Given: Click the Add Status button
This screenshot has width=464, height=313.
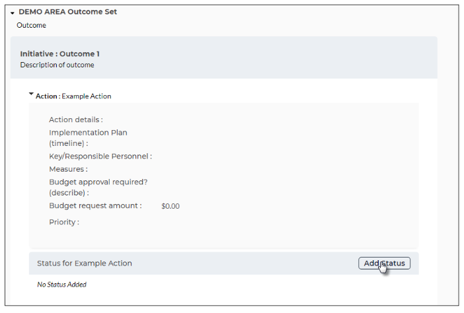Looking at the screenshot, I should click(x=384, y=263).
